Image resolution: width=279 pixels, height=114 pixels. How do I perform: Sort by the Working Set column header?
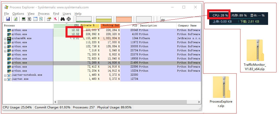click(x=110, y=25)
